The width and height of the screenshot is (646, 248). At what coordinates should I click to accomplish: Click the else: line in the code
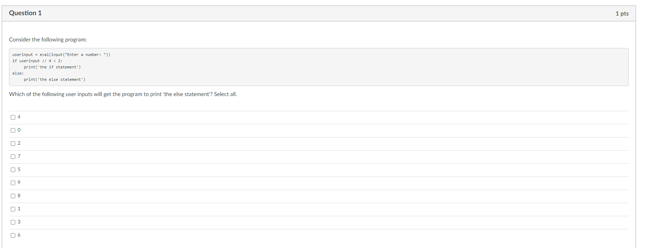coord(17,73)
